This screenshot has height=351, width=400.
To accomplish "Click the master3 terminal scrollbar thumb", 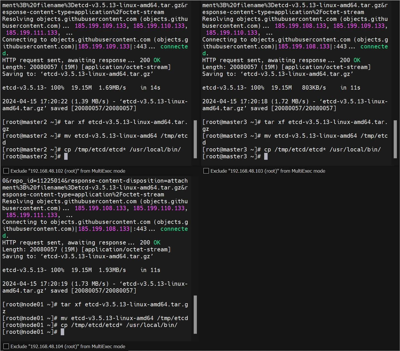I will [x=395, y=139].
